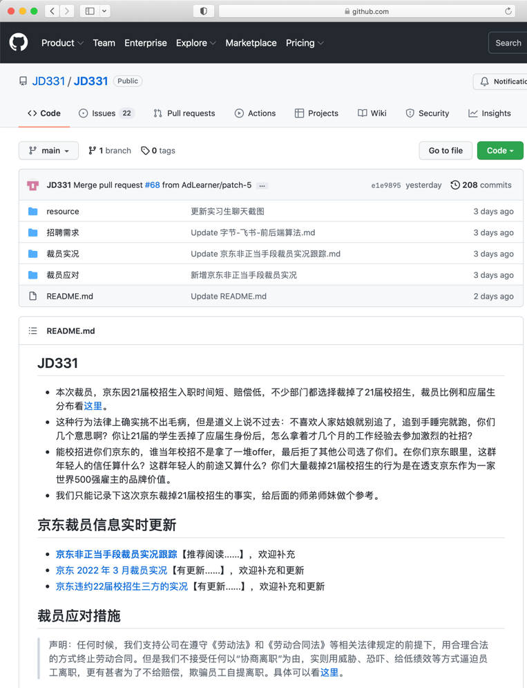Screen dimensions: 527x688
Task: Reload the page using the refresh icon
Action: coord(508,11)
